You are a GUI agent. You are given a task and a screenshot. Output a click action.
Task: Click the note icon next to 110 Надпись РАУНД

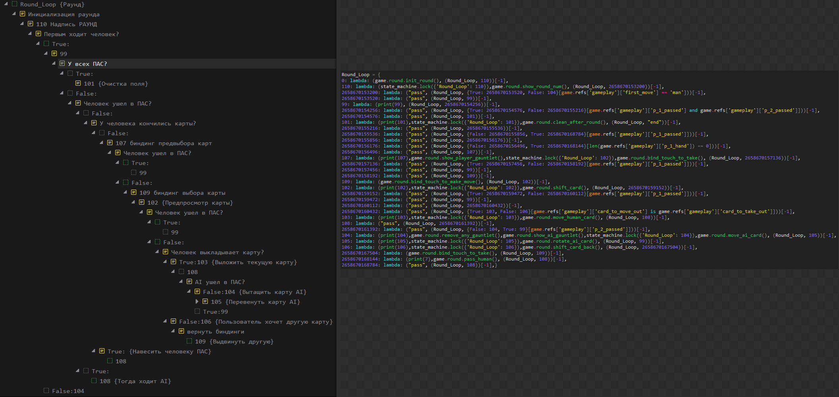coord(31,24)
